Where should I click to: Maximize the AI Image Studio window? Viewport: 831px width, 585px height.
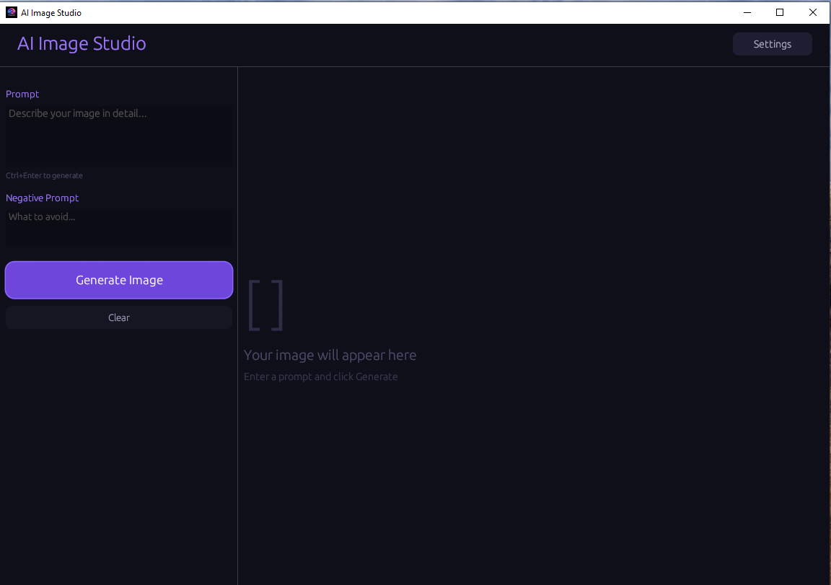pyautogui.click(x=780, y=12)
